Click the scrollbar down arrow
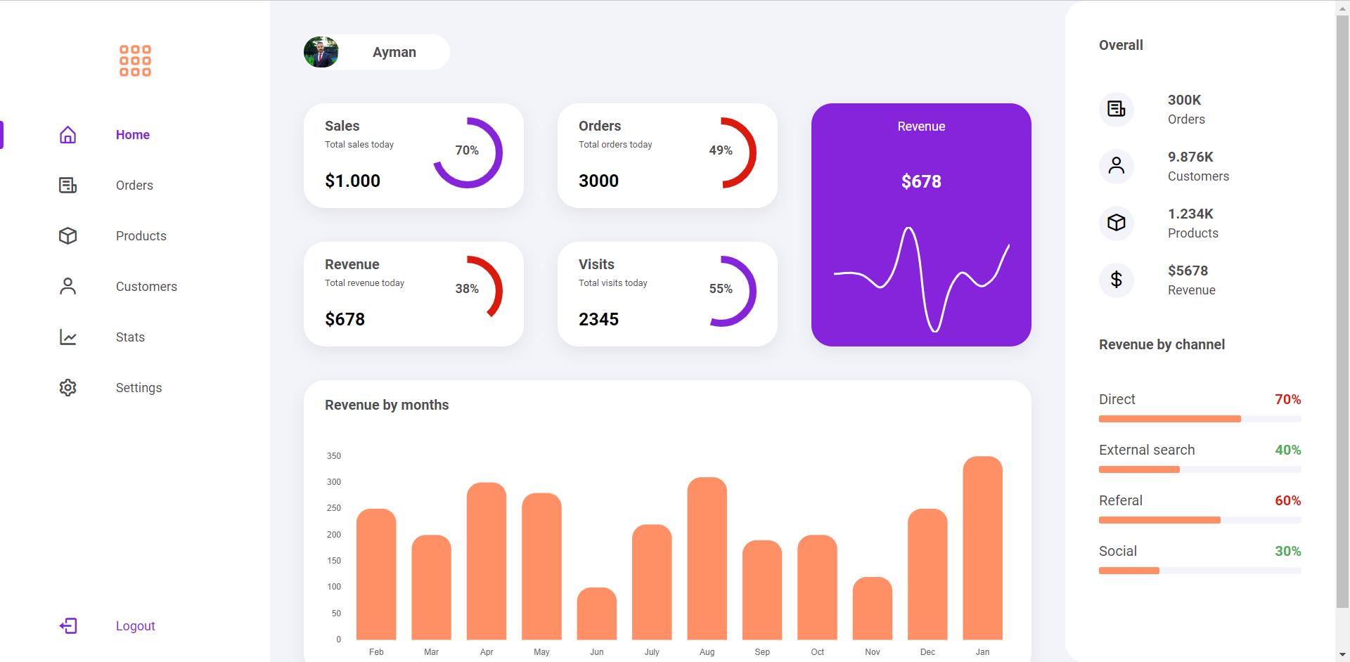This screenshot has height=662, width=1350. coord(1342,655)
